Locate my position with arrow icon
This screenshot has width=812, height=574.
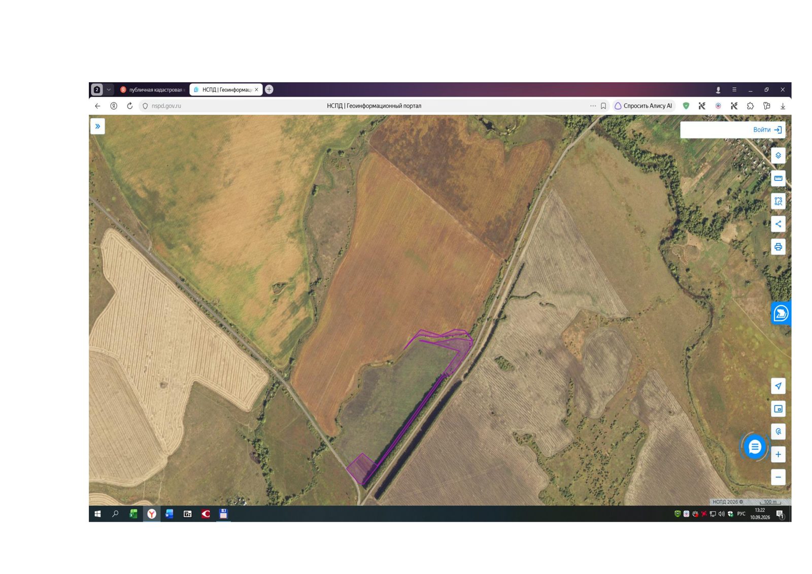point(778,386)
